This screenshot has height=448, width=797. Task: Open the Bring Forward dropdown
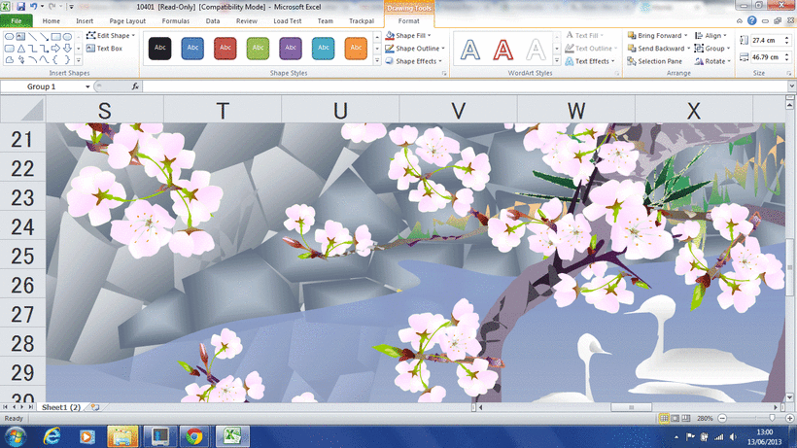[685, 35]
